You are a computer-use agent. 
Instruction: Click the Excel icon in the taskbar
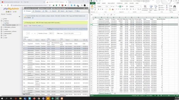57,98
